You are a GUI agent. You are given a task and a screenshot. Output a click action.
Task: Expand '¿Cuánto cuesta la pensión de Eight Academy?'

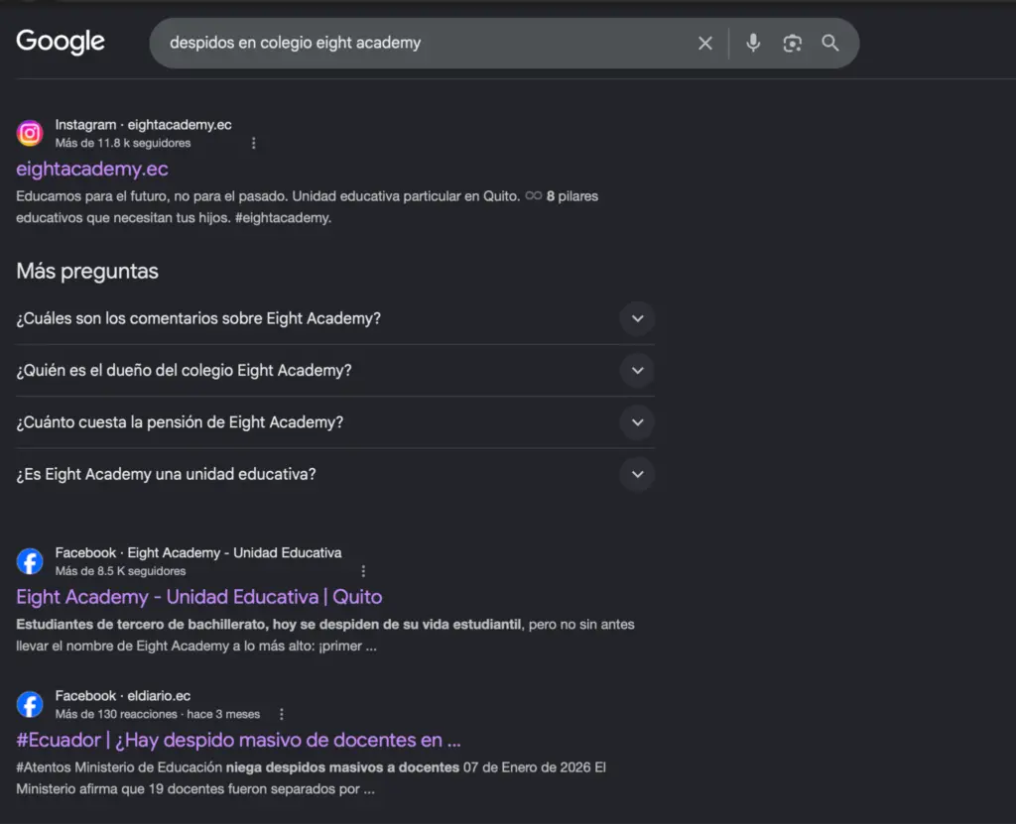(335, 421)
